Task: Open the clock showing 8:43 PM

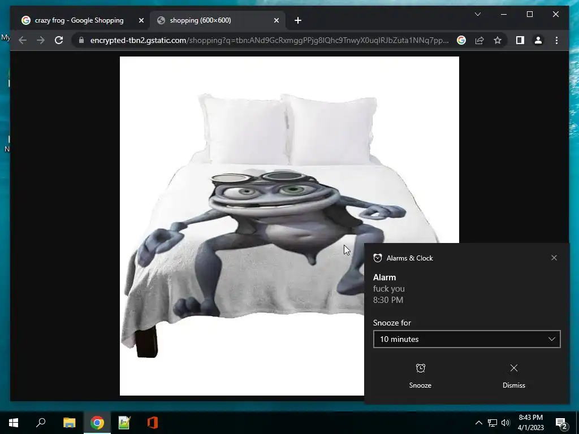Action: tap(530, 423)
